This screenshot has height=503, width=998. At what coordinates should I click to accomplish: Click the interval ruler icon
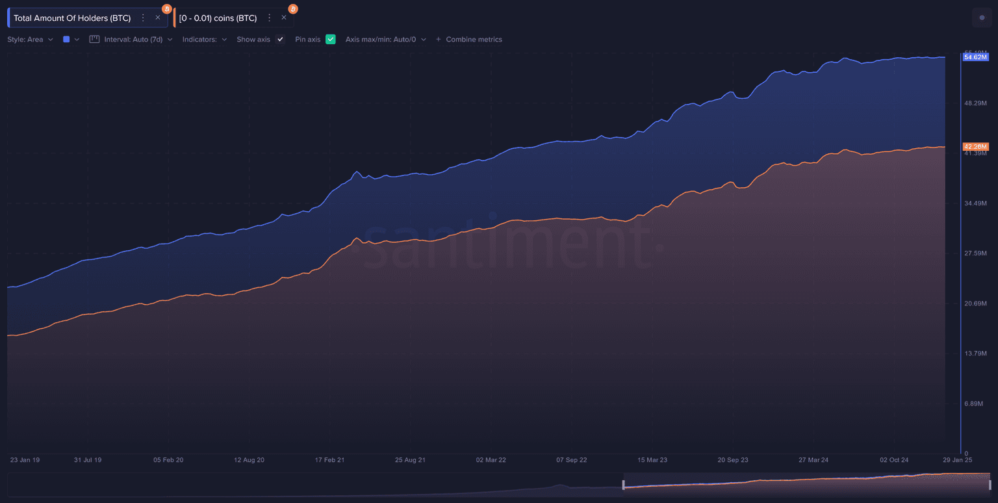point(94,40)
